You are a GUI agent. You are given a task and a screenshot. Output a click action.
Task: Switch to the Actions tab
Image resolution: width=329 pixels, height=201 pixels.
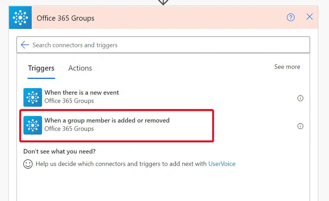point(80,68)
